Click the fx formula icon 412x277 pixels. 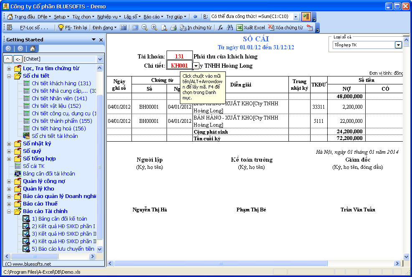pyautogui.click(x=220, y=28)
